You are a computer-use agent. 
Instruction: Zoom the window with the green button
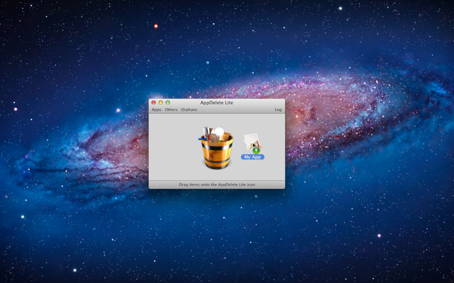tap(167, 102)
